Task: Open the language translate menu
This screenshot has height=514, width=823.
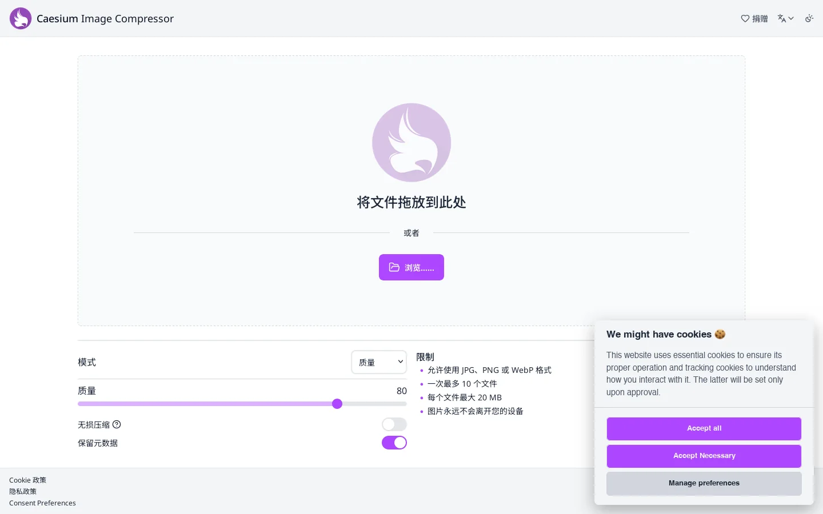Action: coord(786,18)
